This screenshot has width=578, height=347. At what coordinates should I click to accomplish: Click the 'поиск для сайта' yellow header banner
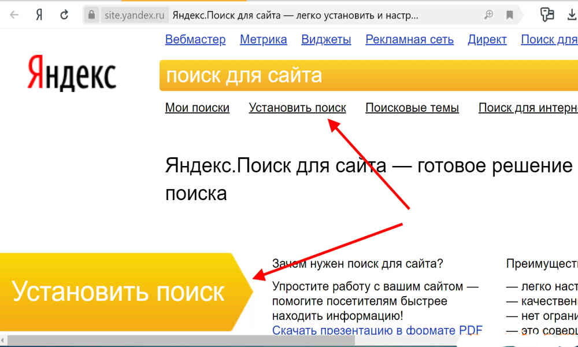(x=369, y=76)
